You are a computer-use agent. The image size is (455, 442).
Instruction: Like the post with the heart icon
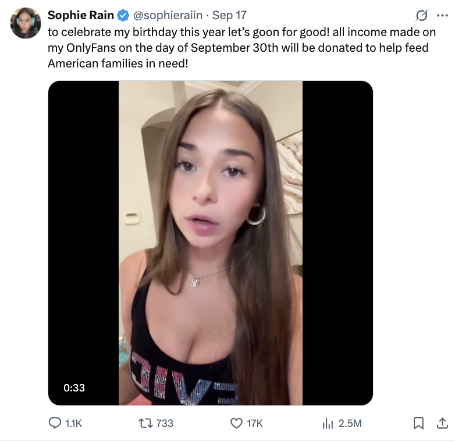point(236,423)
